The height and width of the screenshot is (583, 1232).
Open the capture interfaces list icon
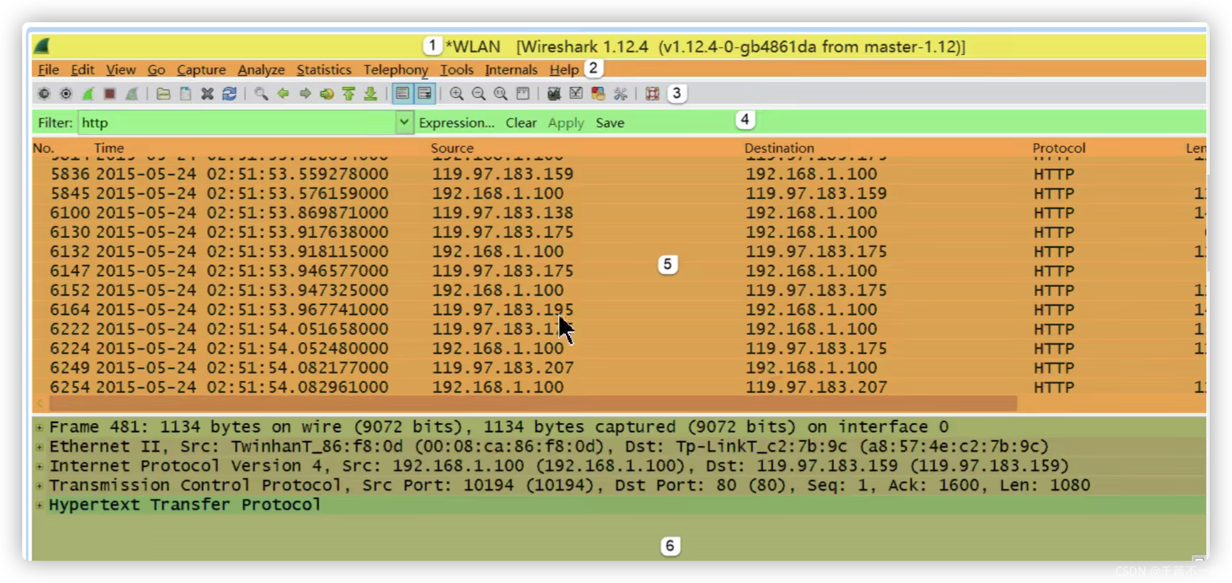click(44, 94)
